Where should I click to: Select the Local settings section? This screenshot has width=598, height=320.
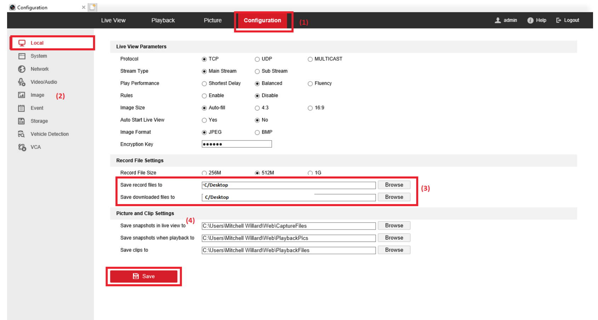tap(36, 43)
